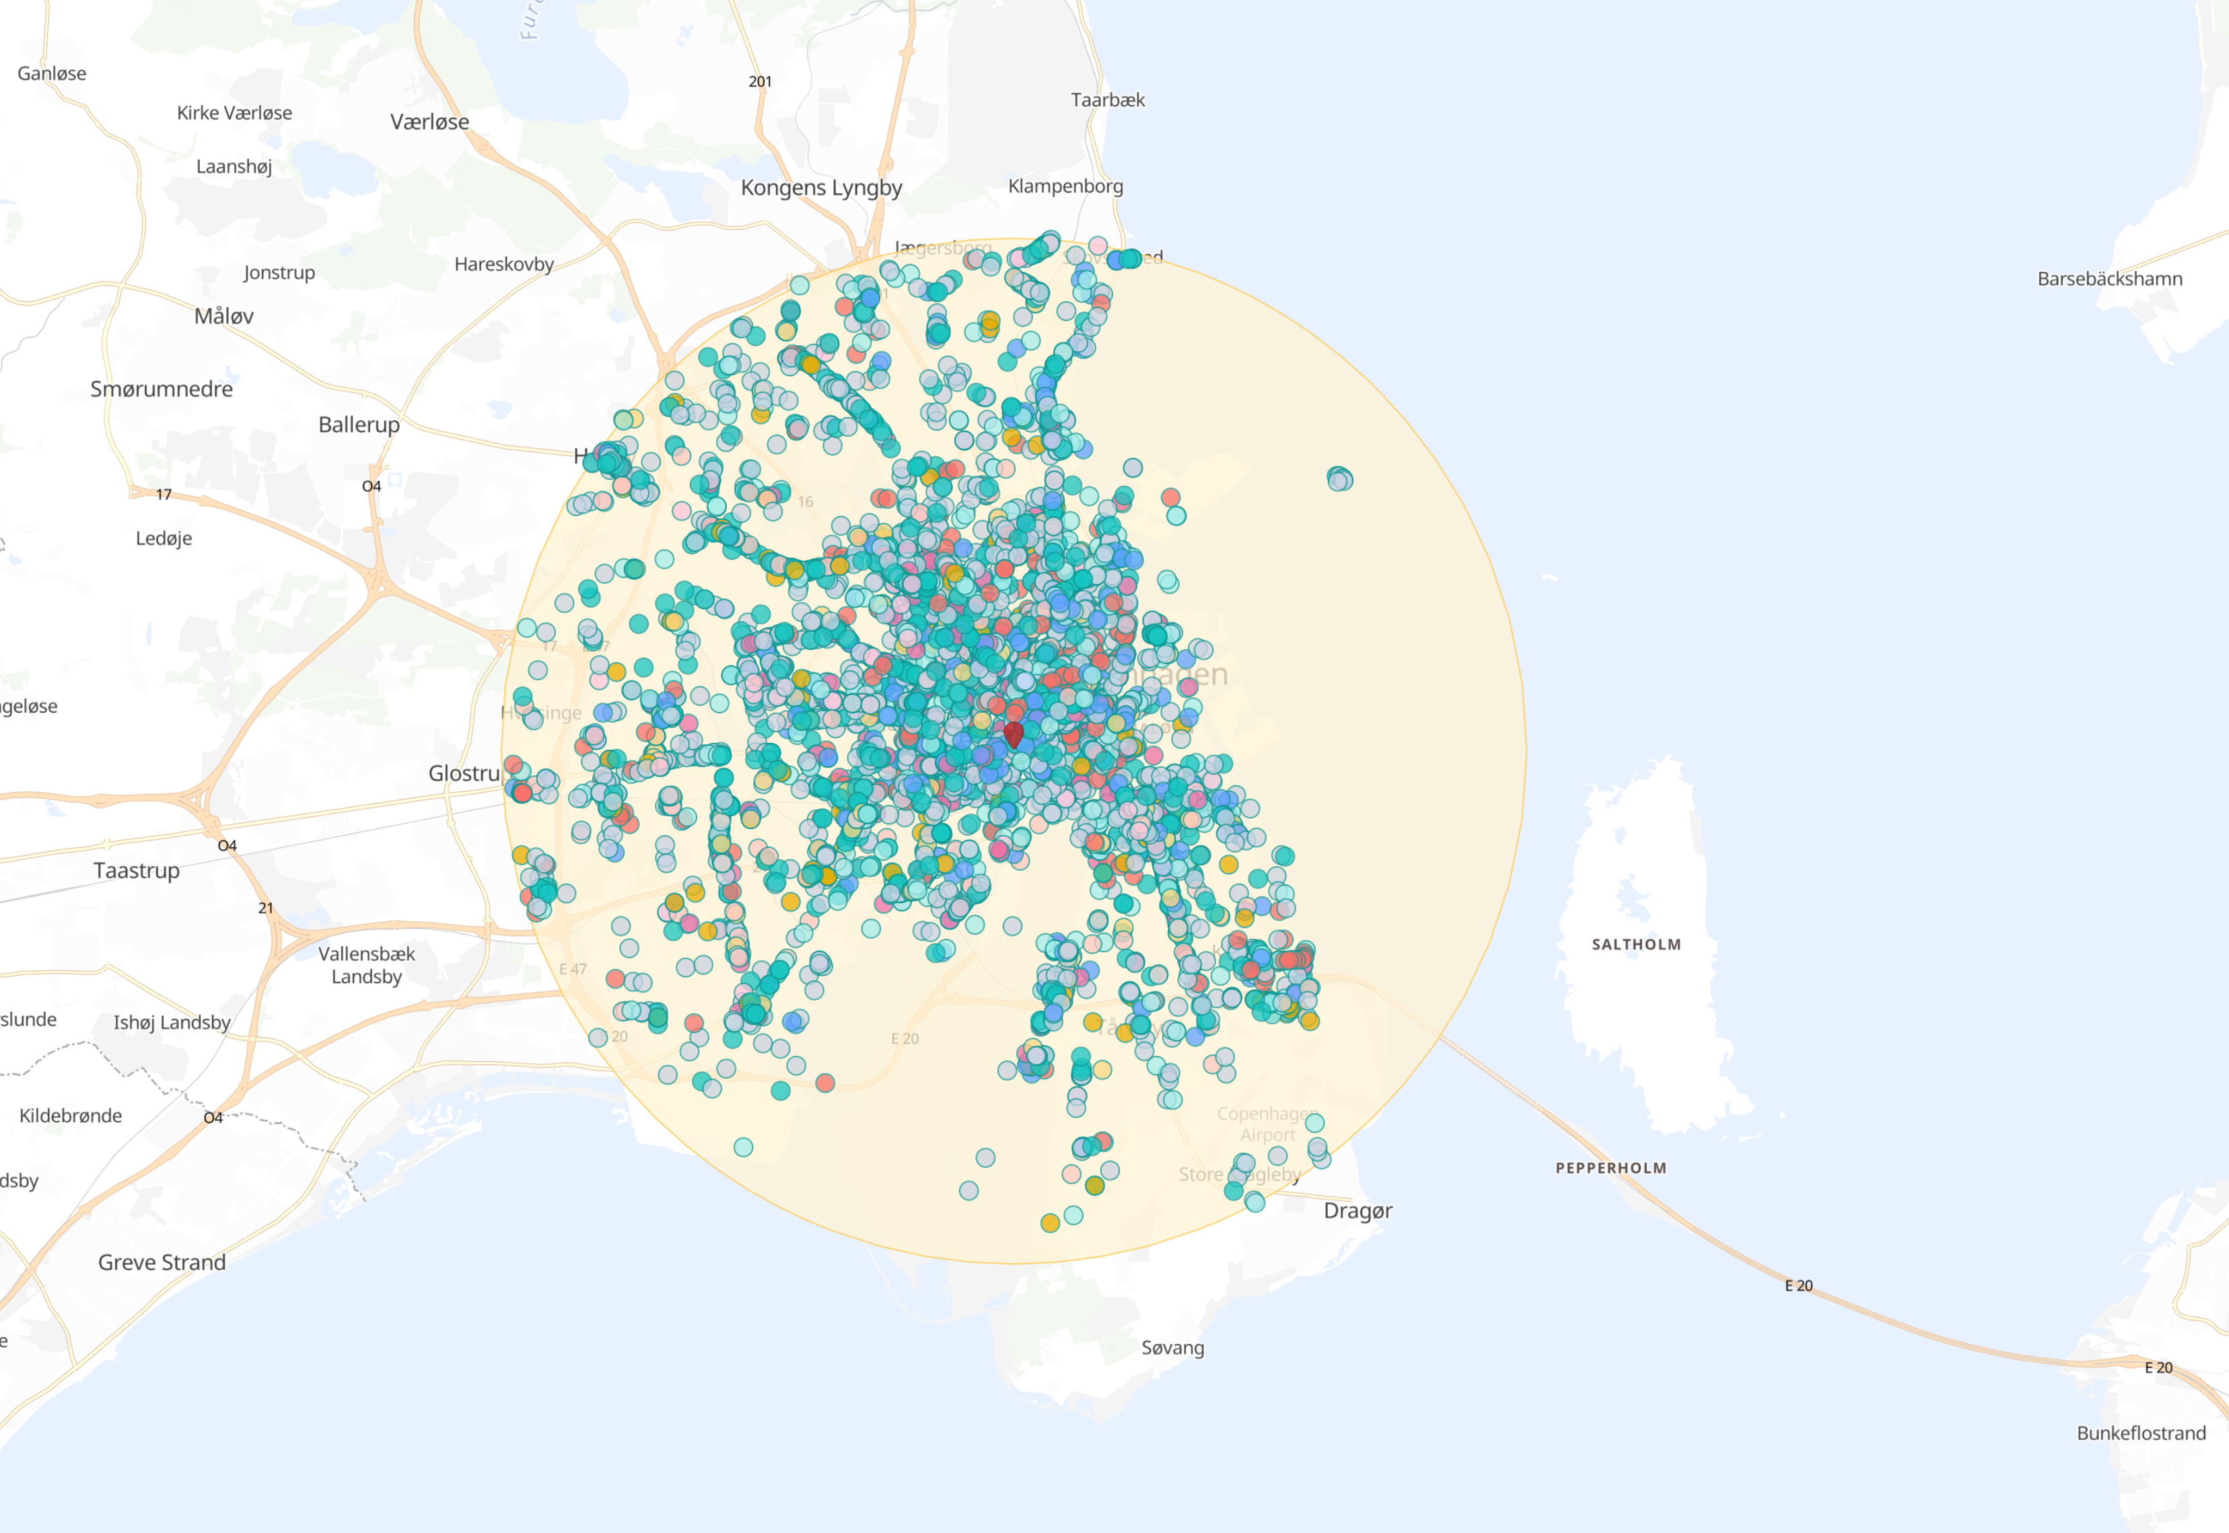Click the Smørumnedre label
The height and width of the screenshot is (1533, 2229).
(162, 389)
